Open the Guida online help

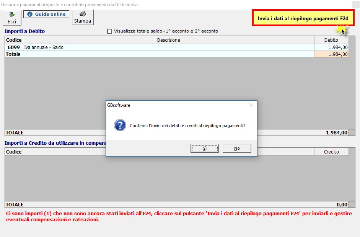click(46, 14)
